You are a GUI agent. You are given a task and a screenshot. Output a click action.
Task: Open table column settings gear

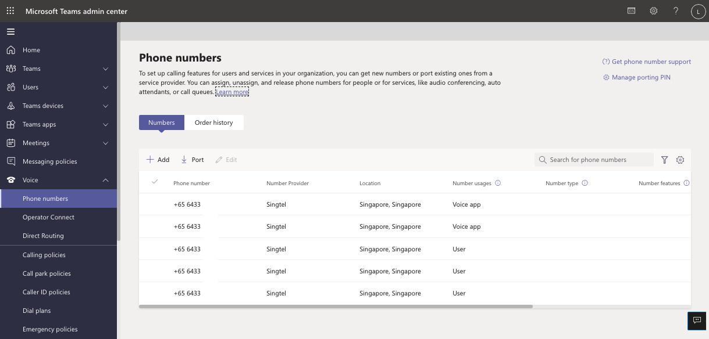point(681,160)
